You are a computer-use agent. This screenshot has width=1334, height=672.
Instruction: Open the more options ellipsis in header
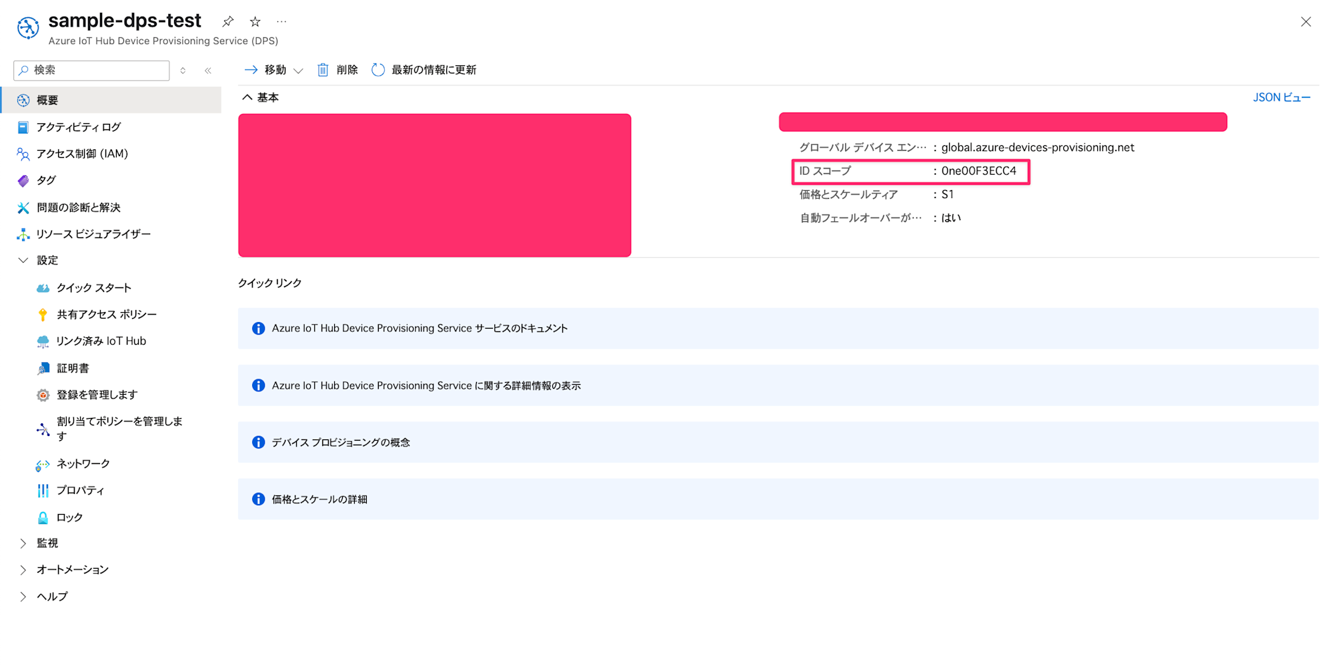[x=281, y=21]
